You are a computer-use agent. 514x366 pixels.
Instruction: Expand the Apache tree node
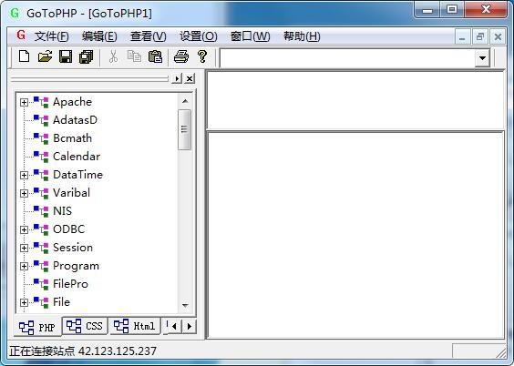point(24,103)
